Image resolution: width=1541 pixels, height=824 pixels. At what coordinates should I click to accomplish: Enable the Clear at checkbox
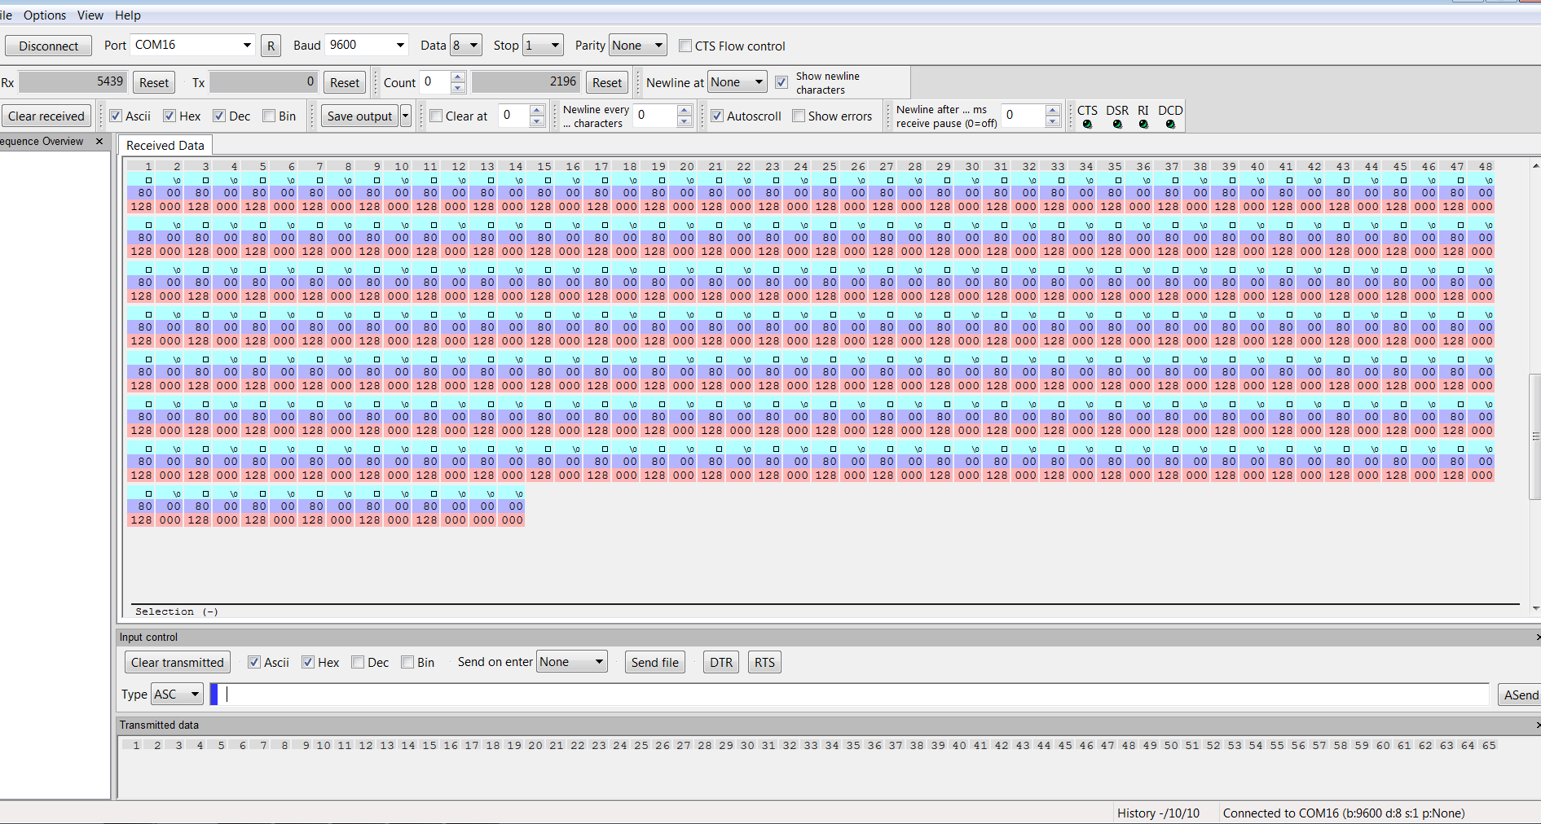(x=436, y=116)
